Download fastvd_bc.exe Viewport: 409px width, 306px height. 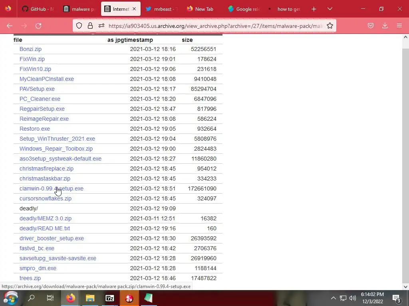37,248
